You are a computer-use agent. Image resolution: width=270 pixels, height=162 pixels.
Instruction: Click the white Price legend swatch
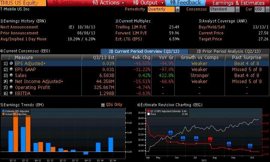pos(148,114)
